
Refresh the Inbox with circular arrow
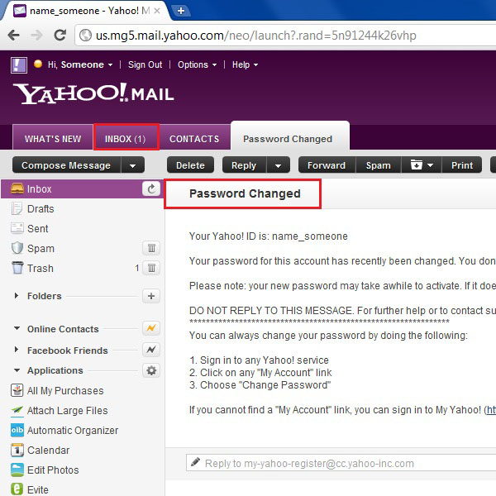pyautogui.click(x=151, y=188)
